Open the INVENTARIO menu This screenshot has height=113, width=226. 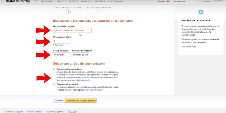(47, 2)
